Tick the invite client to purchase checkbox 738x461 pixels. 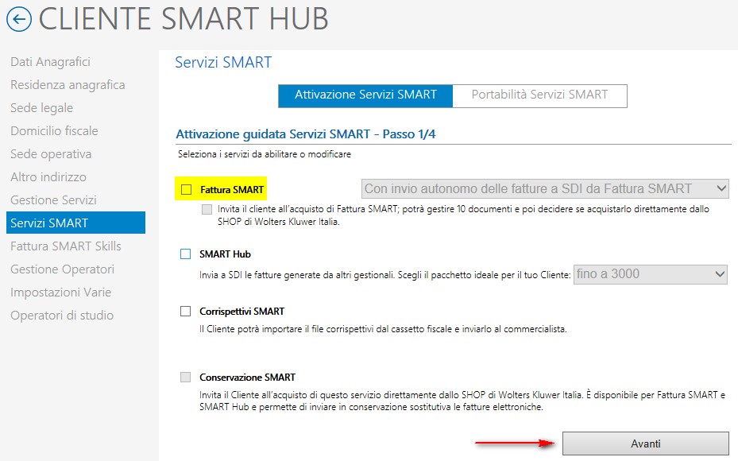(x=207, y=210)
